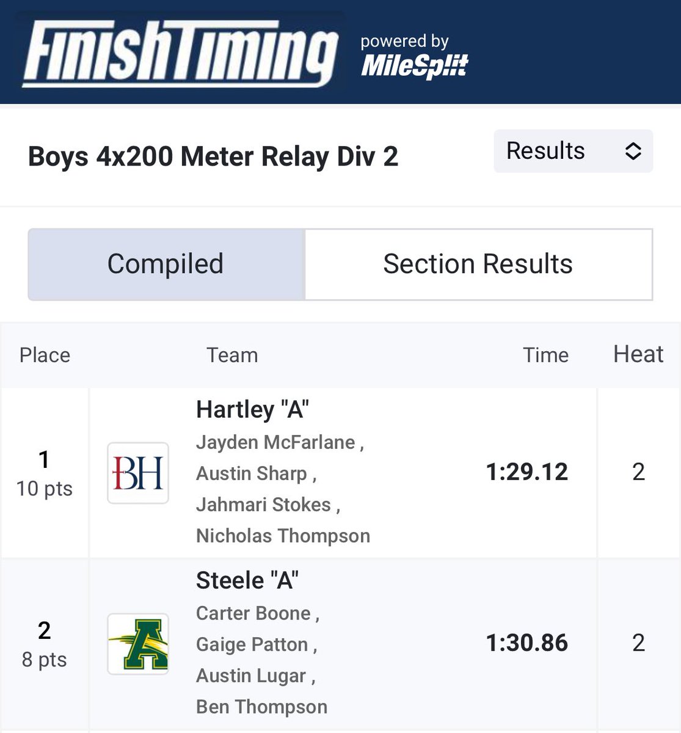The height and width of the screenshot is (733, 681).
Task: Switch to the Section Results tab
Action: [x=478, y=264]
